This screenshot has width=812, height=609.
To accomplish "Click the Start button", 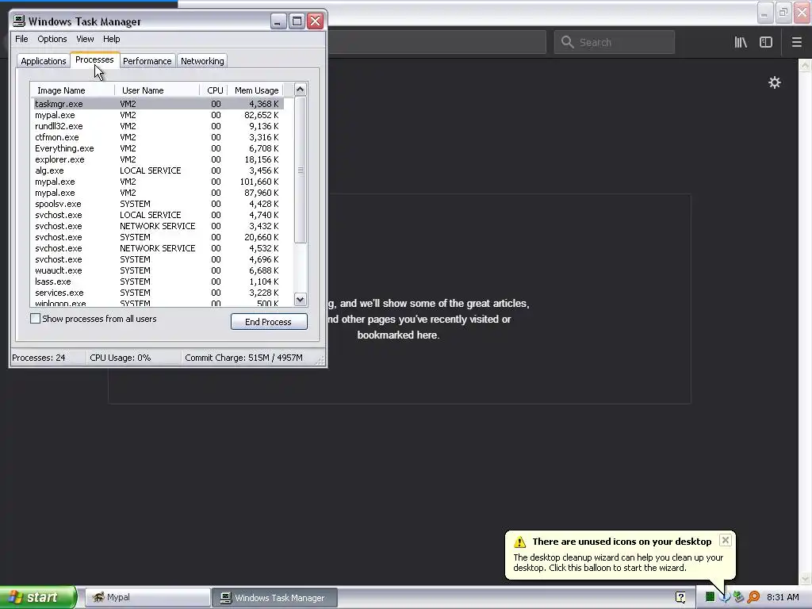I will tap(38, 597).
